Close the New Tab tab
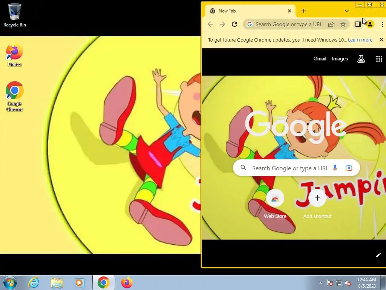Screen dimensions: 386x290 coord(289,11)
